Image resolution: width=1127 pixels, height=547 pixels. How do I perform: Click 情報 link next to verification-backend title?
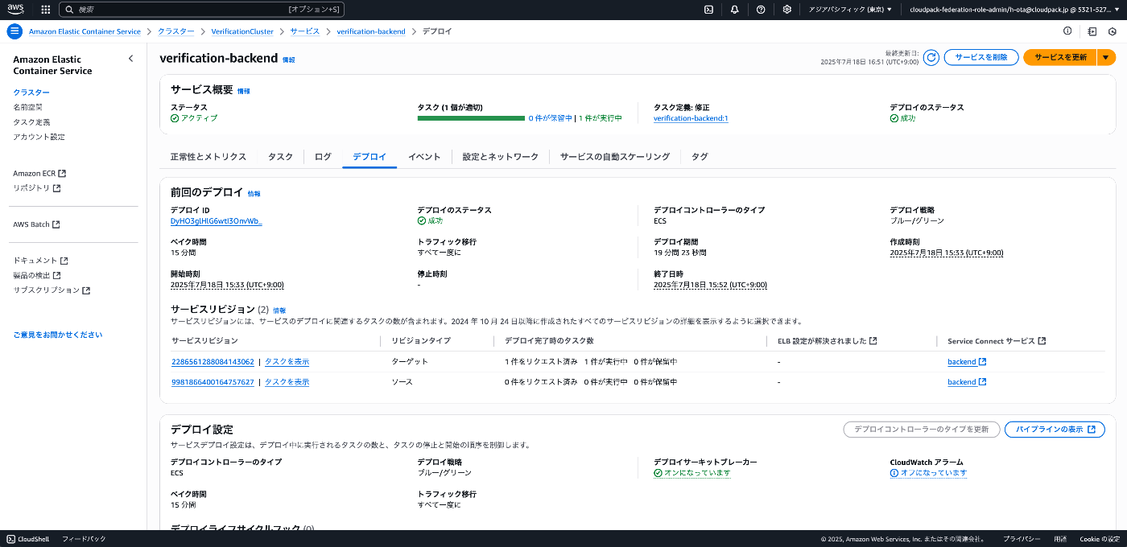[x=288, y=60]
